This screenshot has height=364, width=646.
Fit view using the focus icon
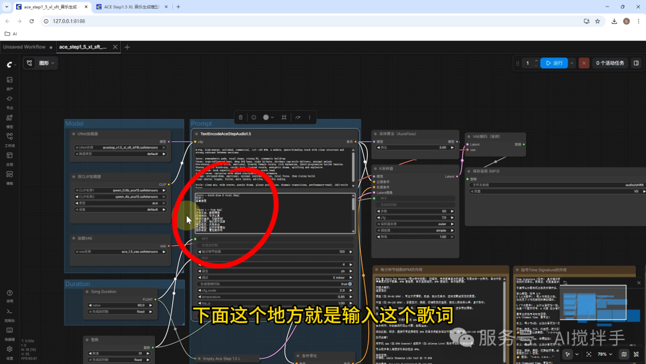pos(589,354)
